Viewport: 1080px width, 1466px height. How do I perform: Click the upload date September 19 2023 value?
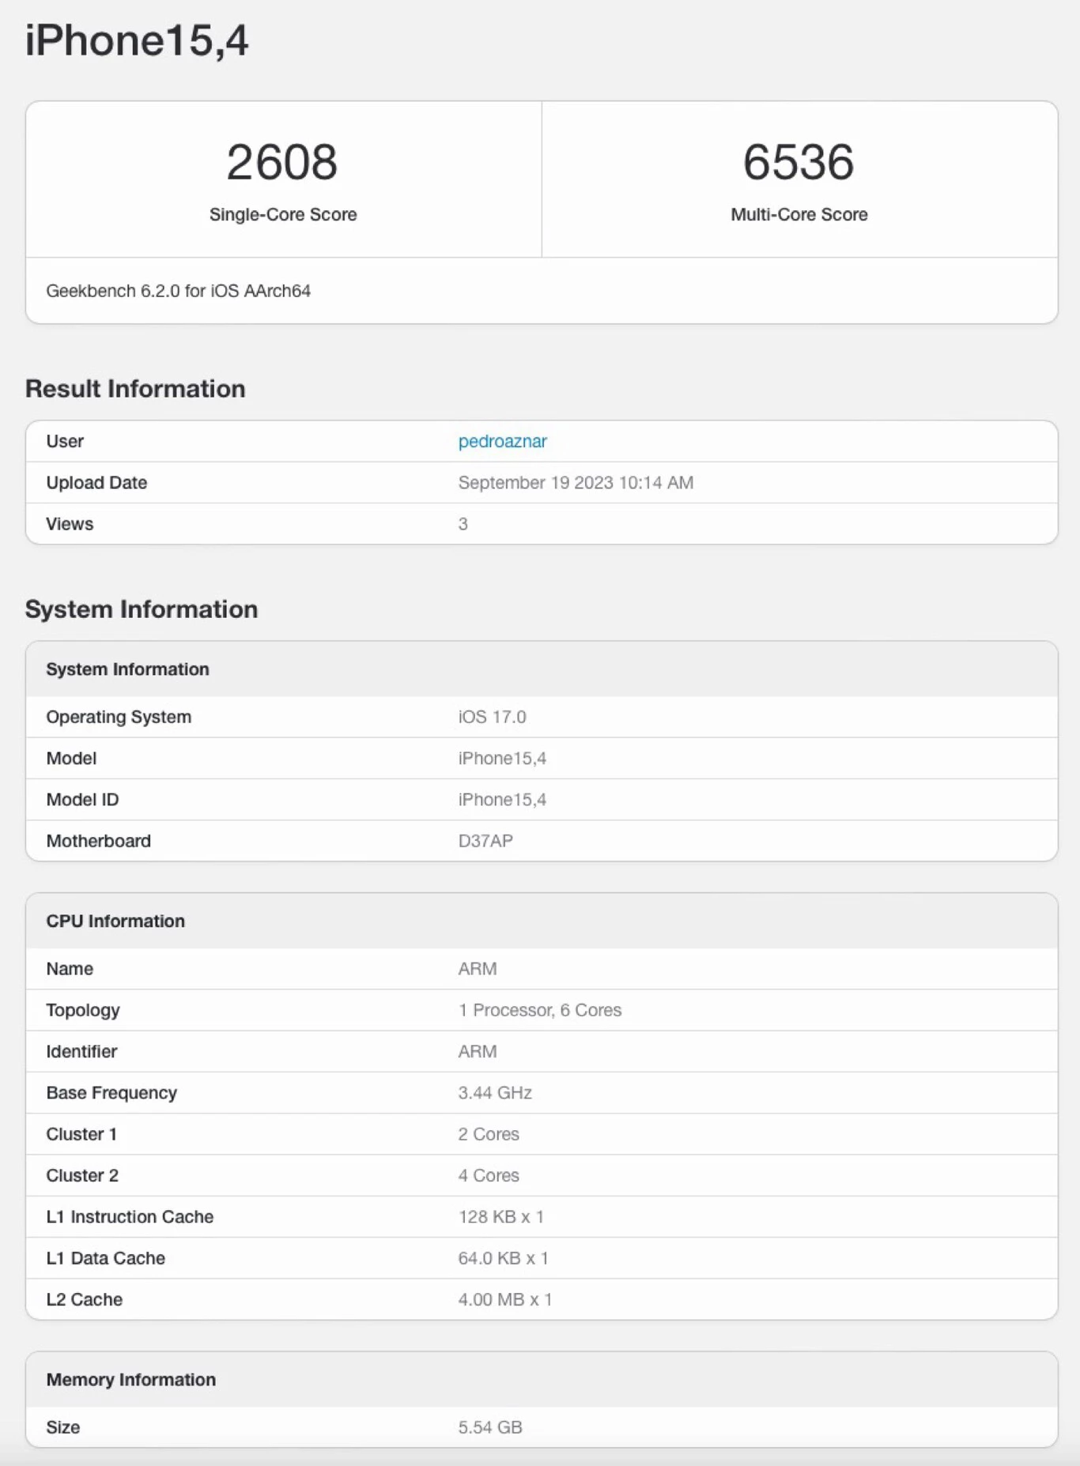pos(576,483)
